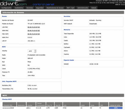125x110 pixels.
Task: Click the 130M RX rate cell
Action: point(56,108)
